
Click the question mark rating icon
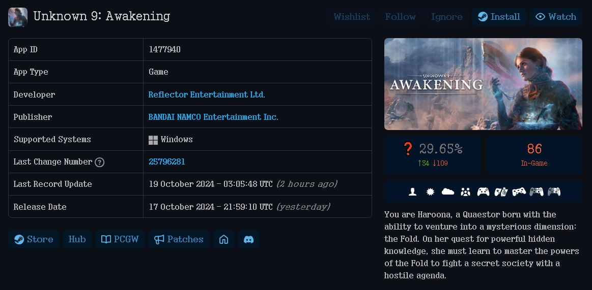point(408,149)
